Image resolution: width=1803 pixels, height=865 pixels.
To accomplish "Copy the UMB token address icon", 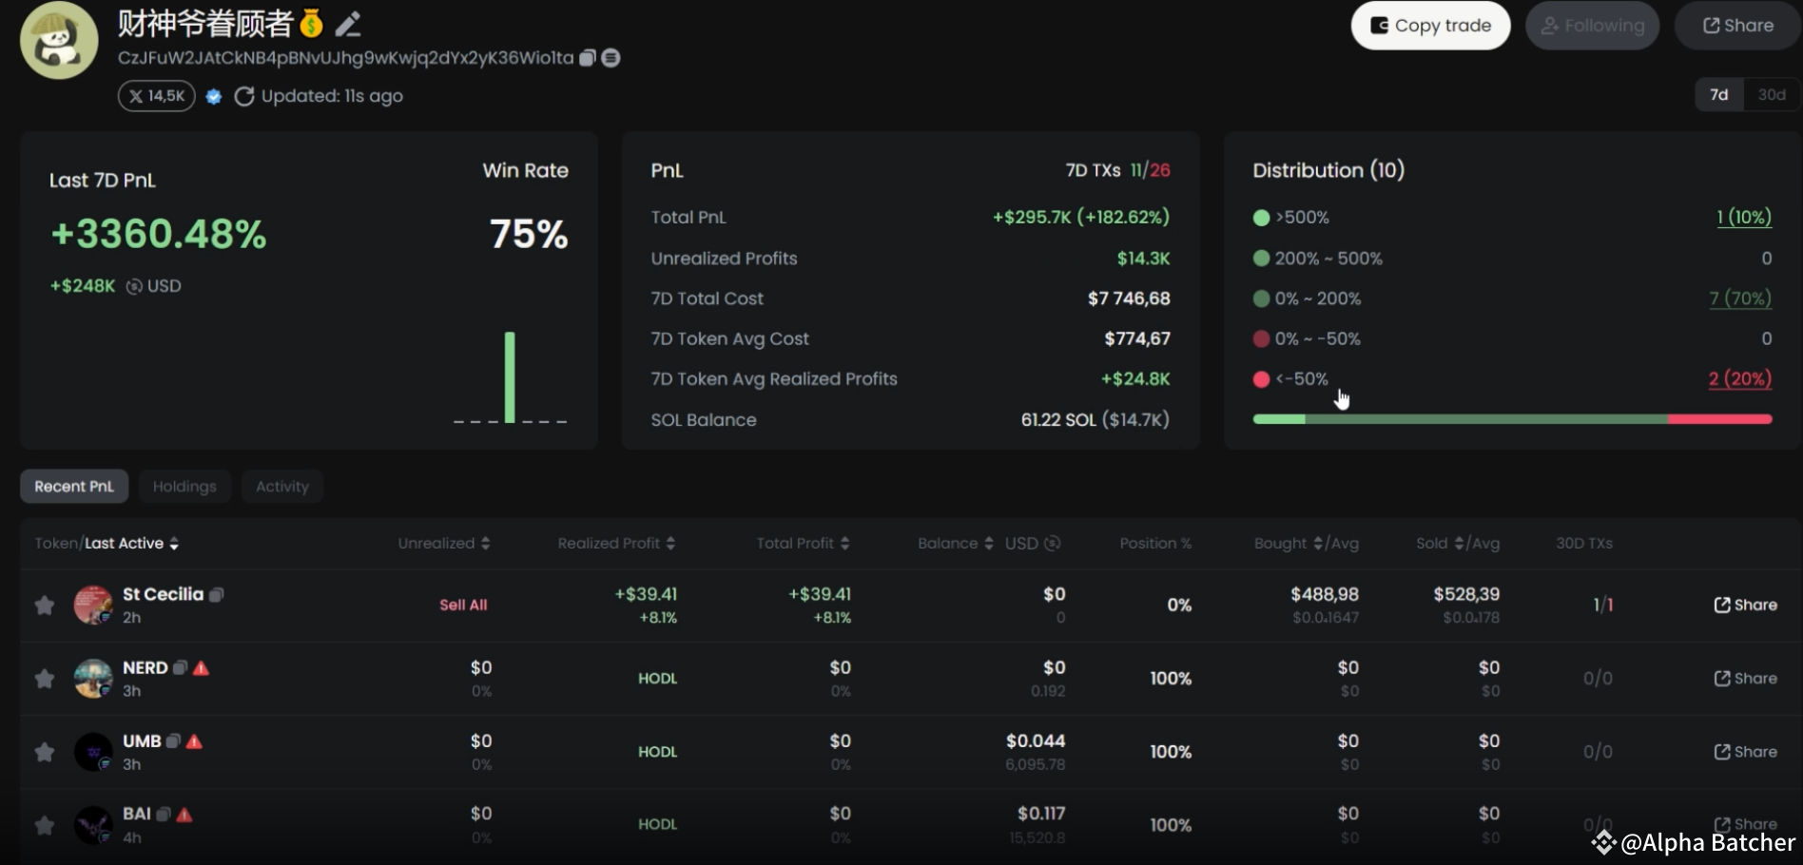I will (x=173, y=741).
